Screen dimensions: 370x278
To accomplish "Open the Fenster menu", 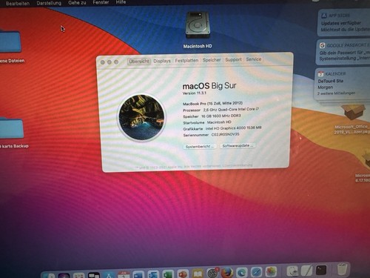I will pos(101,2).
